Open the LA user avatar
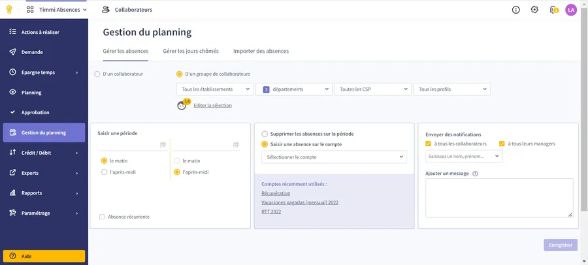The width and height of the screenshot is (588, 265). 571,10
